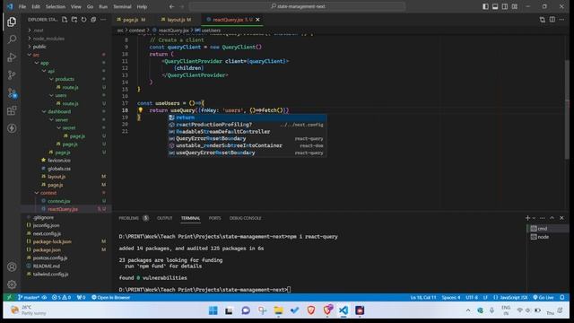Change language mode JavaScript JSX
This screenshot has height=323, width=574.
click(x=510, y=297)
